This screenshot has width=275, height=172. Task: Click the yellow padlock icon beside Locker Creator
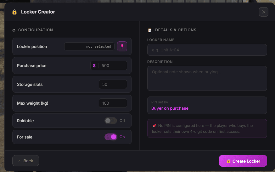pos(14,12)
